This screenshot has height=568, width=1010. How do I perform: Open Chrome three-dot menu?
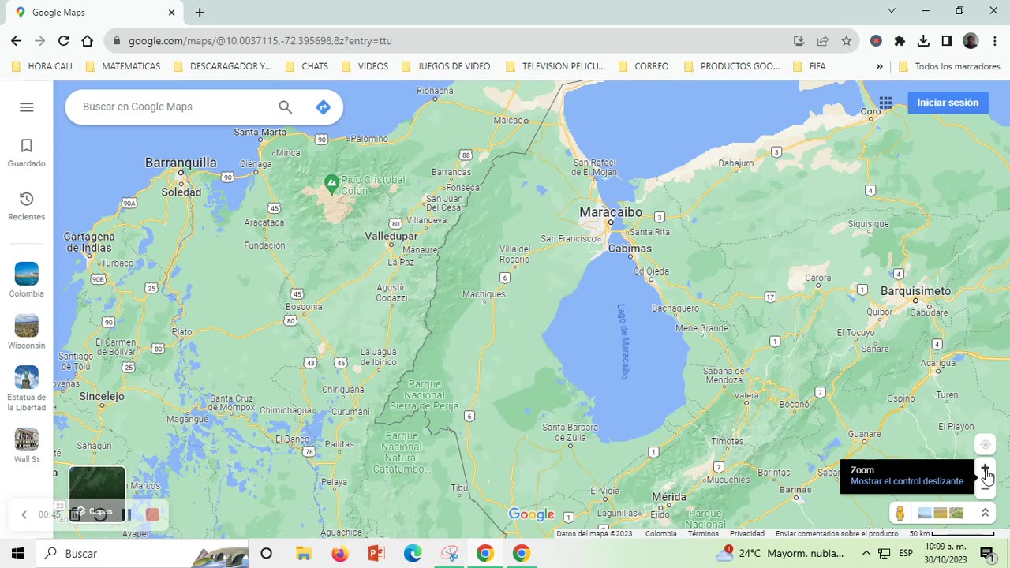click(x=994, y=41)
